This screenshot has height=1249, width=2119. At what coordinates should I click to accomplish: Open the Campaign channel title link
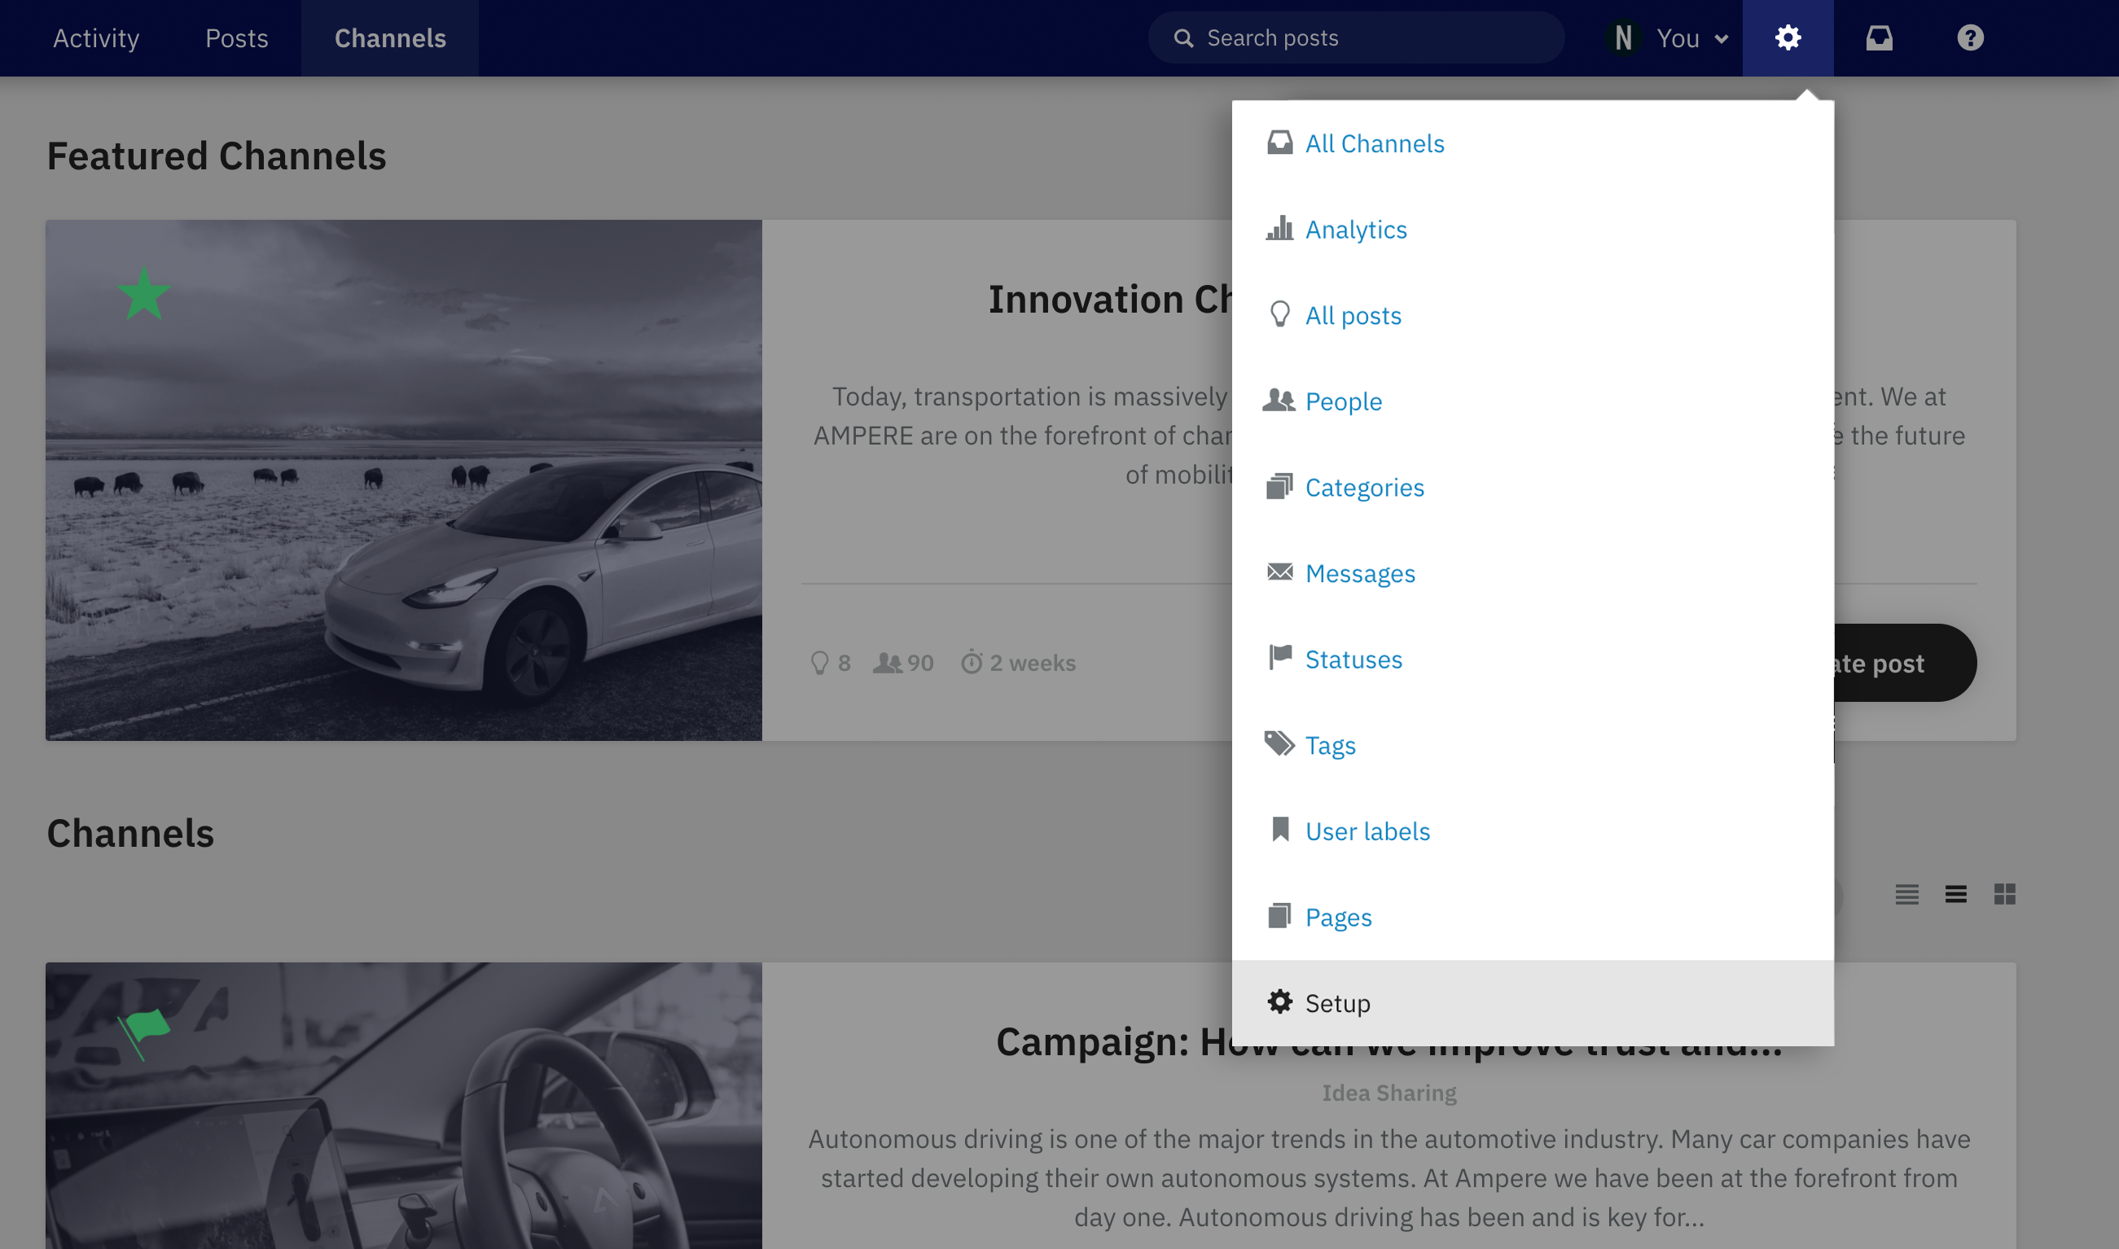[1389, 1042]
